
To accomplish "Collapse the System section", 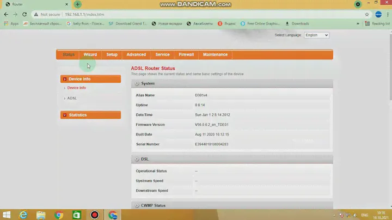I will point(137,83).
